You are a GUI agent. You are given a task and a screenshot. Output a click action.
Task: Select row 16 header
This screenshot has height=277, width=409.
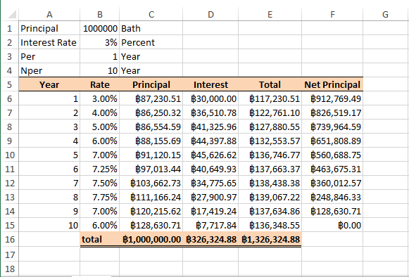click(10, 239)
